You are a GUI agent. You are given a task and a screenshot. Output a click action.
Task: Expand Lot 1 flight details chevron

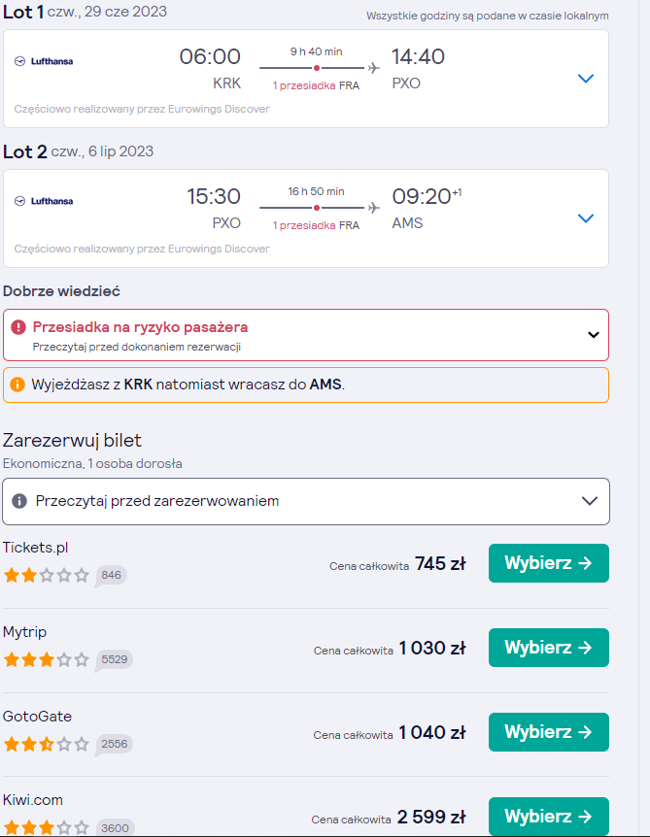[x=586, y=79]
